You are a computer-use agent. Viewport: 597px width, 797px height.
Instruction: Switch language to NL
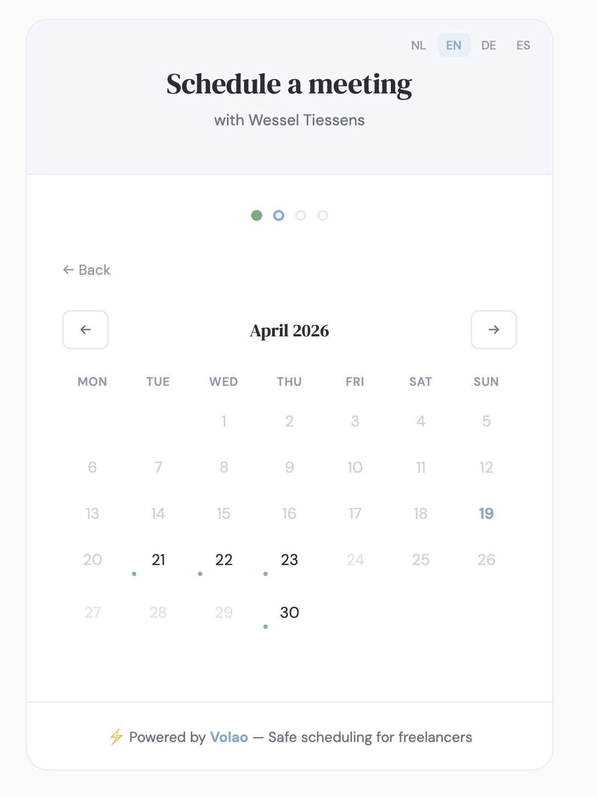[x=418, y=45]
